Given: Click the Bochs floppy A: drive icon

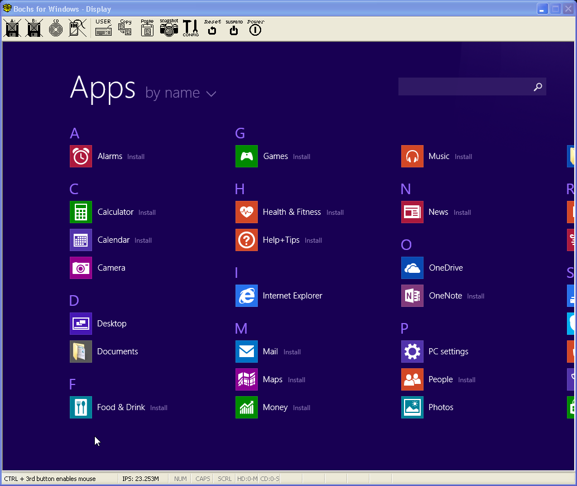Looking at the screenshot, I should coord(12,28).
